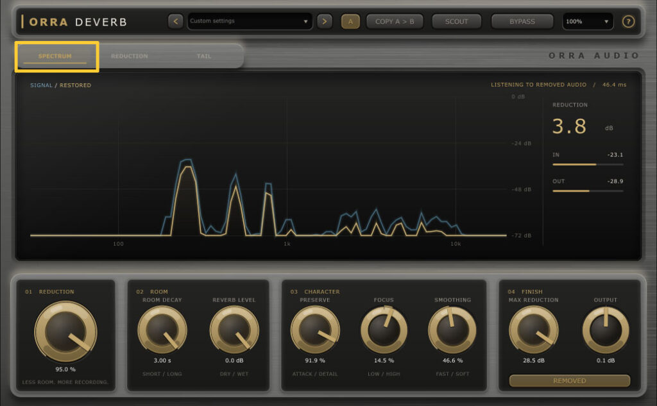Click the large Reduction knob at 95.0 %

coord(66,332)
